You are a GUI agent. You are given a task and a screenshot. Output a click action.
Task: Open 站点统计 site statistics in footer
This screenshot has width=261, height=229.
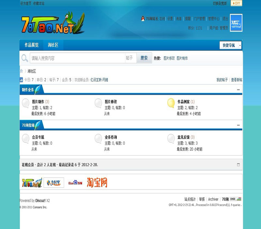pyautogui.click(x=190, y=199)
